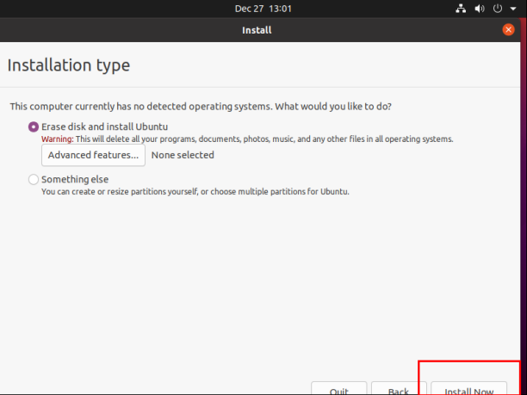This screenshot has width=527, height=395.
Task: Click the Install Now button
Action: pyautogui.click(x=468, y=389)
